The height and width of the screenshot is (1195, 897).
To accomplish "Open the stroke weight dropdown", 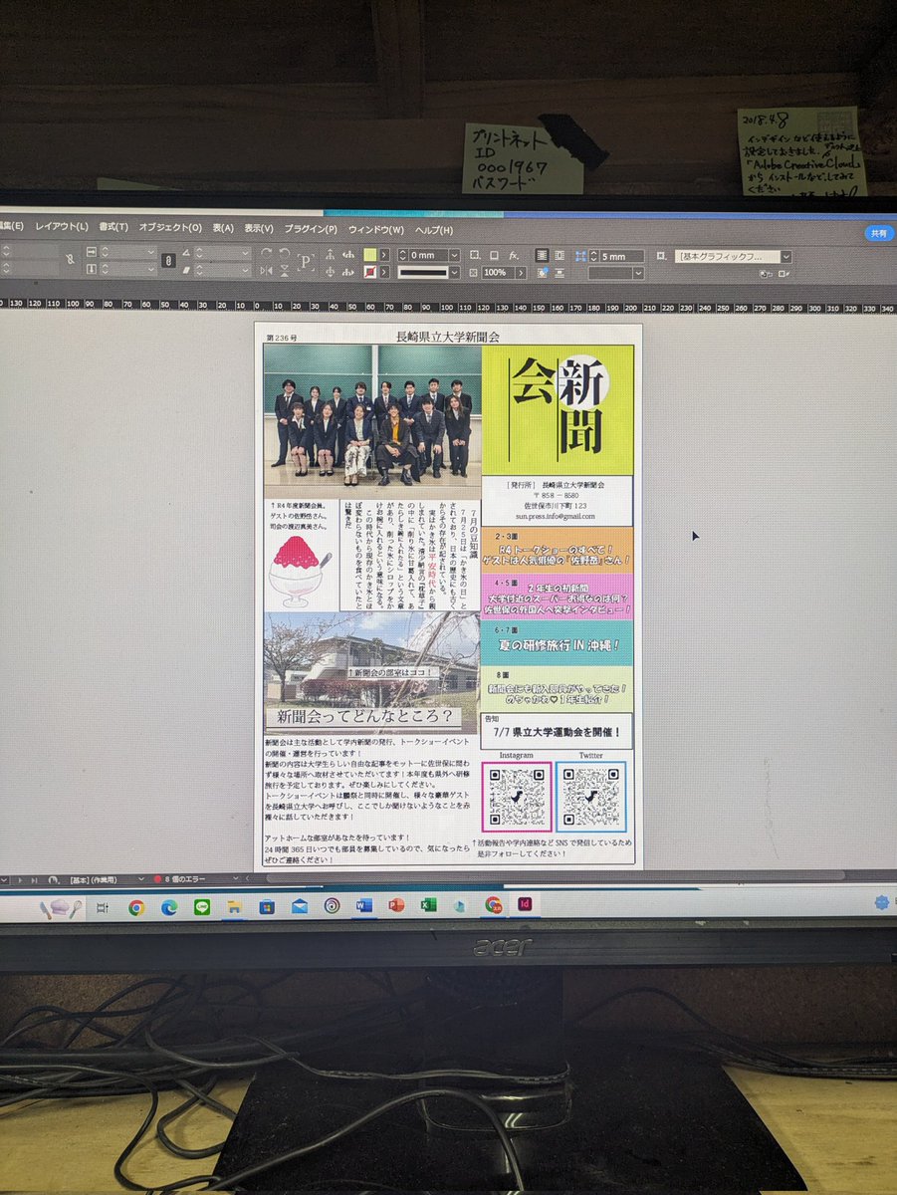I will coord(454,255).
